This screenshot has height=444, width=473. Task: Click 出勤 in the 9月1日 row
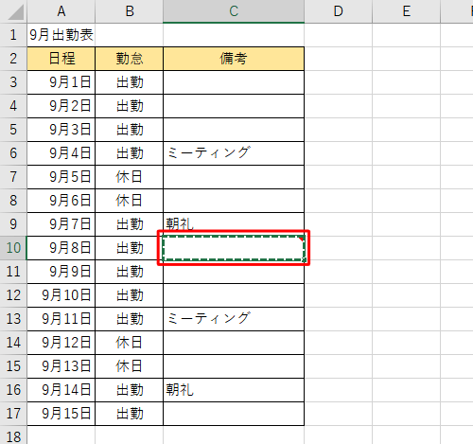[130, 82]
